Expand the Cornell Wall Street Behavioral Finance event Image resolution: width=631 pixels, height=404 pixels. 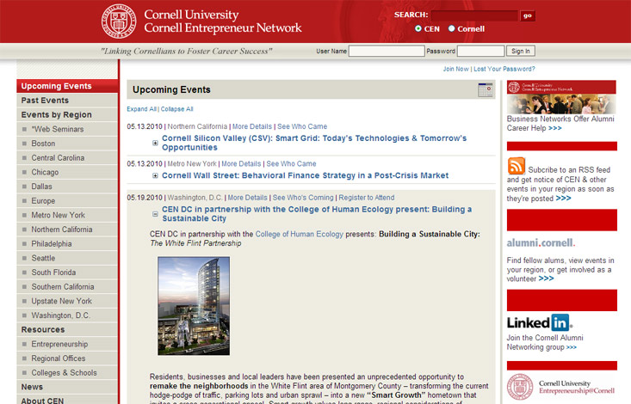click(x=155, y=175)
